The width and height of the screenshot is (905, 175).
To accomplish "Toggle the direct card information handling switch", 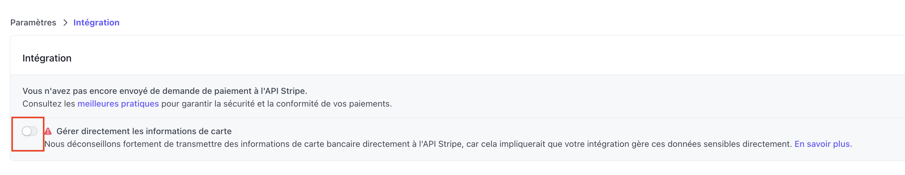I will tap(29, 131).
